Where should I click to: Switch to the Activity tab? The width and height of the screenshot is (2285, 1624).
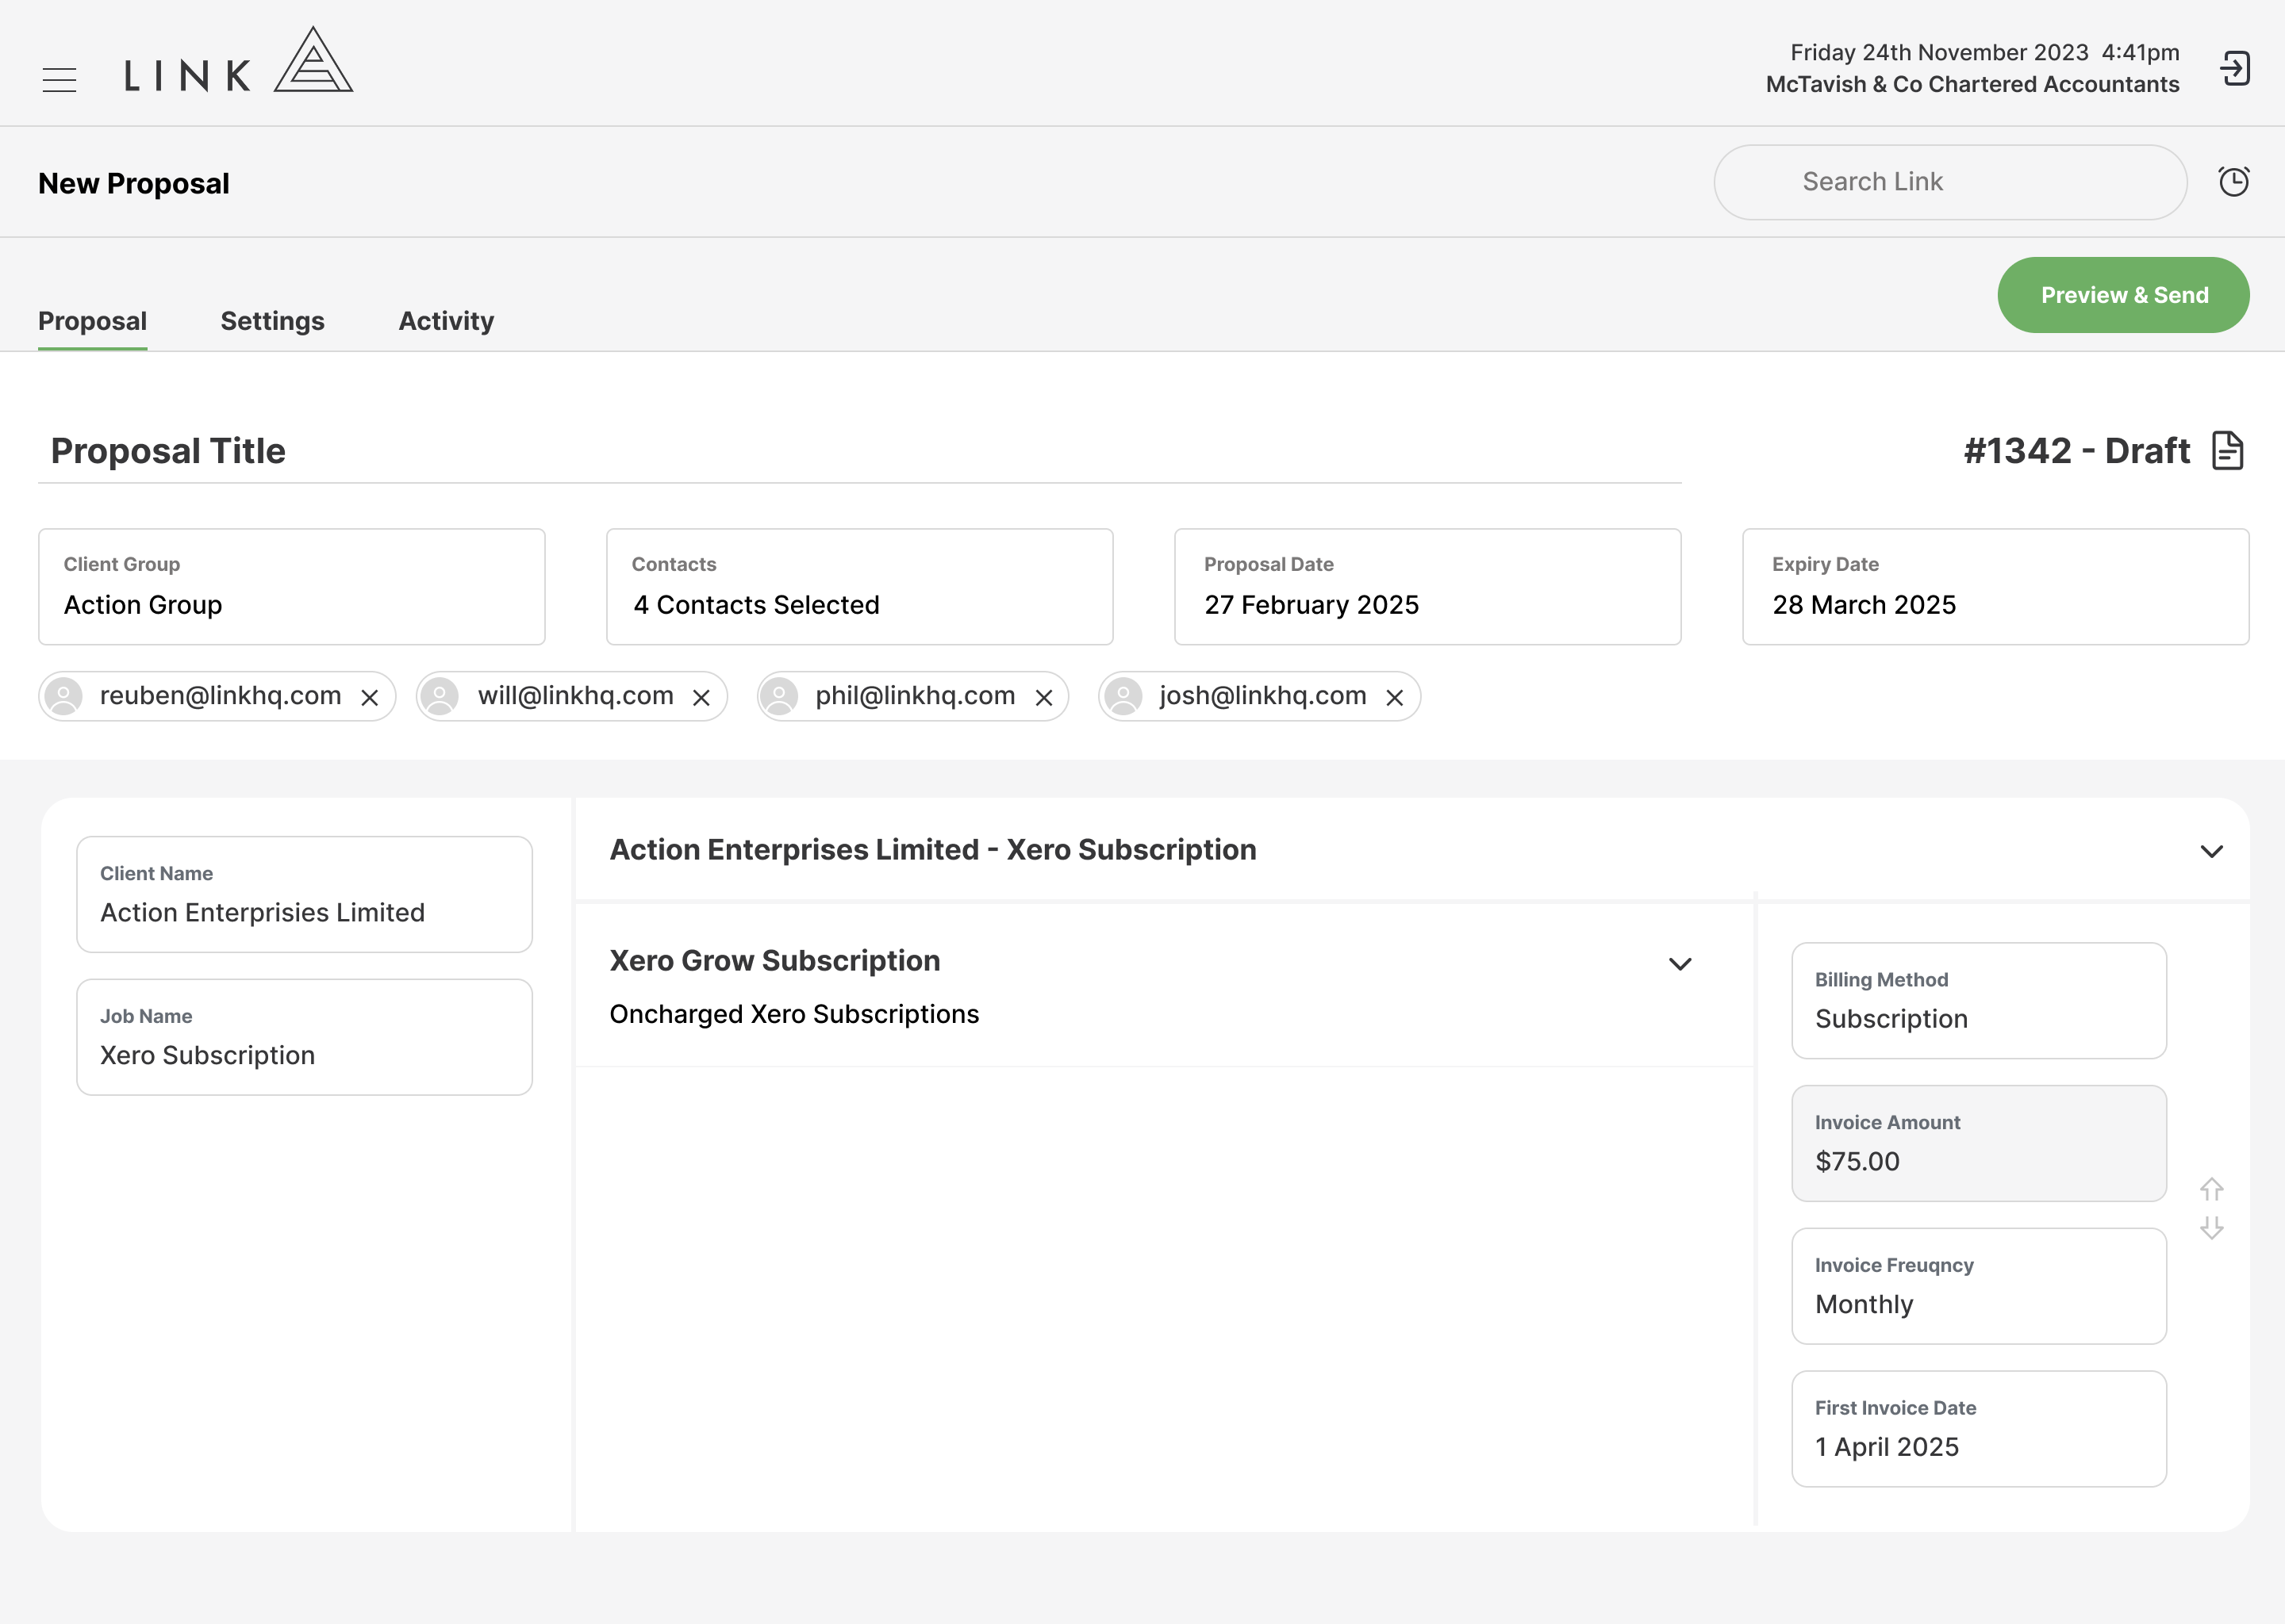(x=446, y=321)
